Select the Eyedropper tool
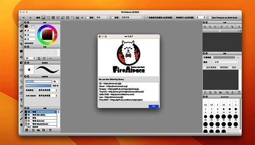The image size is (255, 145). 21,119
